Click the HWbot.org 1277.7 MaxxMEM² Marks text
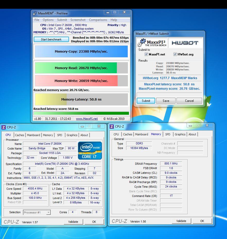 pos(170,78)
